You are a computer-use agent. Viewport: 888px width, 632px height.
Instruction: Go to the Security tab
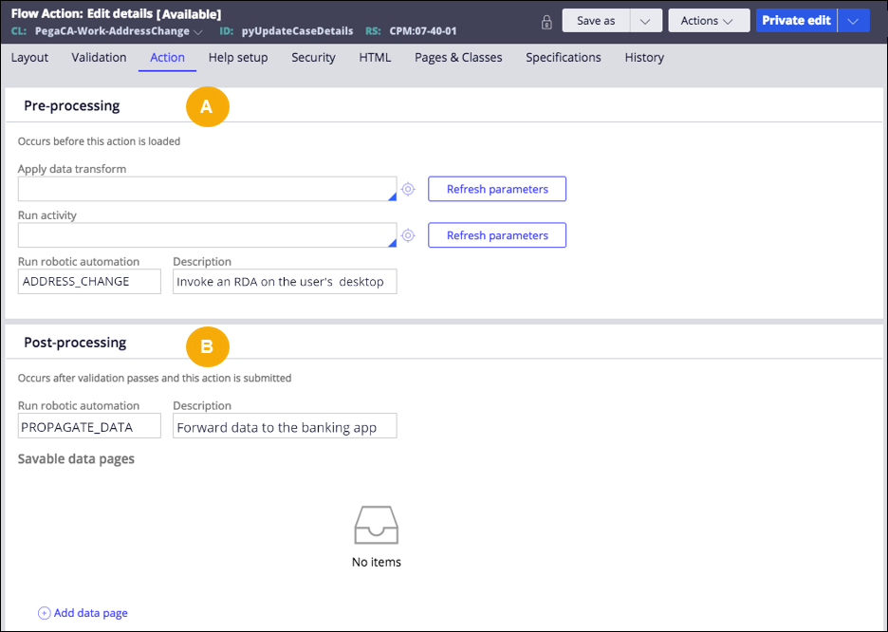pos(313,58)
